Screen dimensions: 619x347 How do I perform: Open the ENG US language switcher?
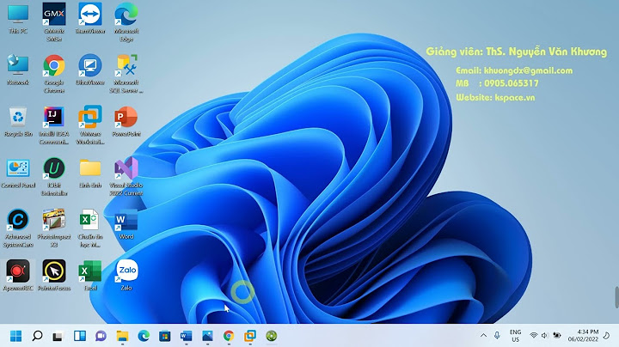[515, 336]
